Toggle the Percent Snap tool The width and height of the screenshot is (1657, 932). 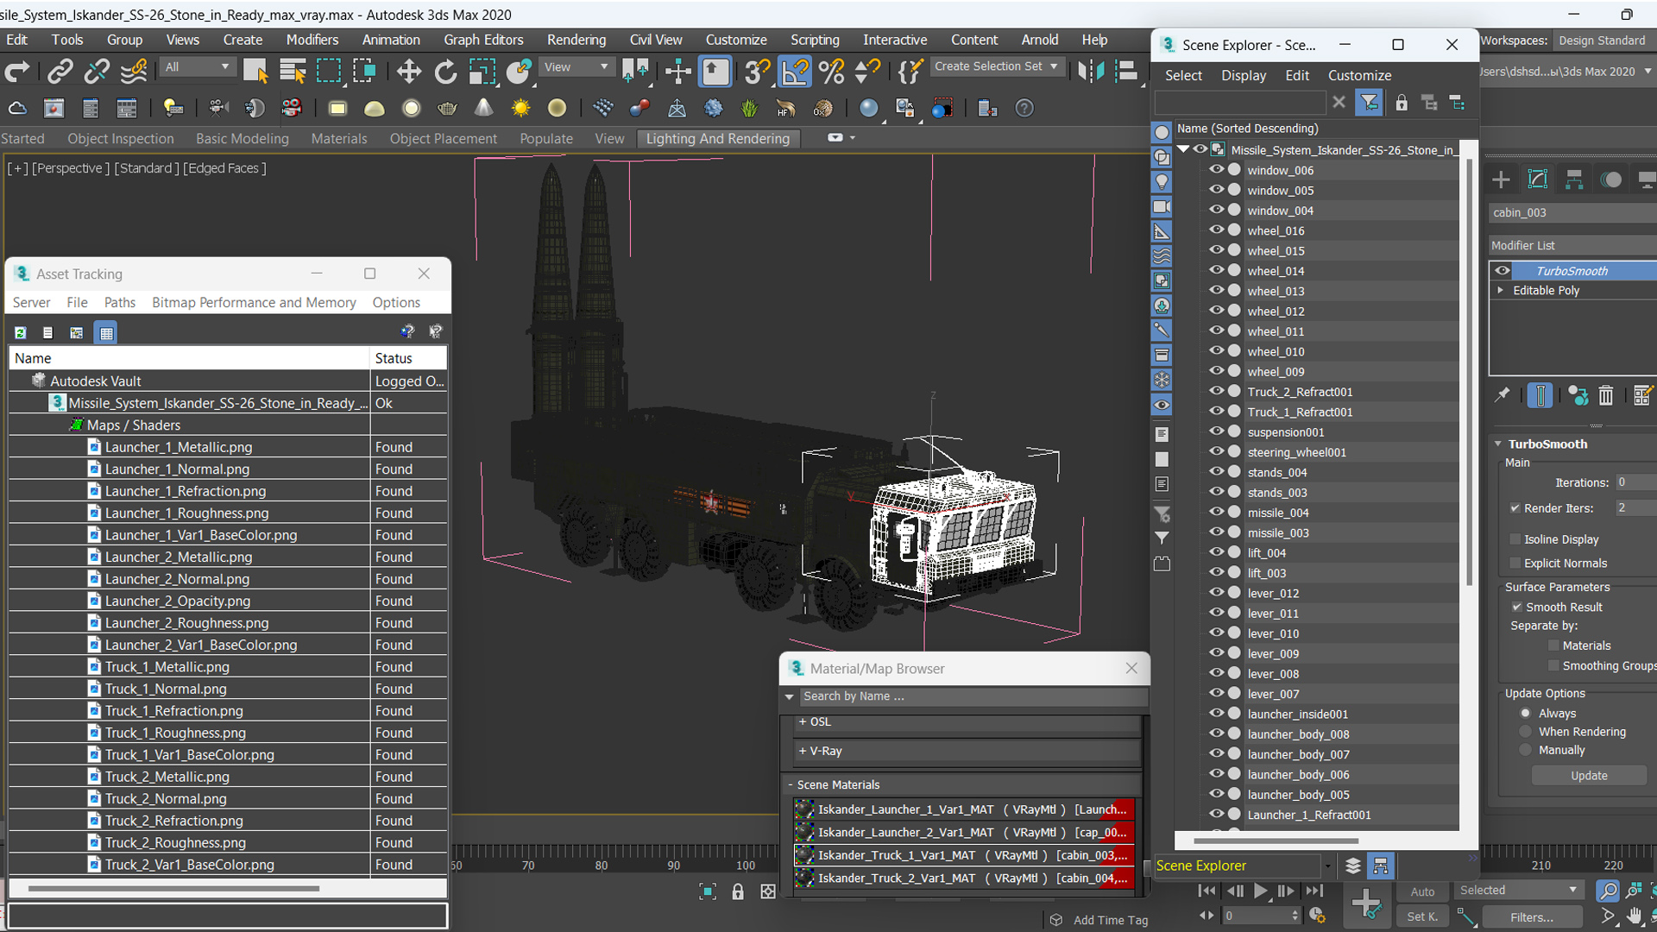tap(831, 72)
